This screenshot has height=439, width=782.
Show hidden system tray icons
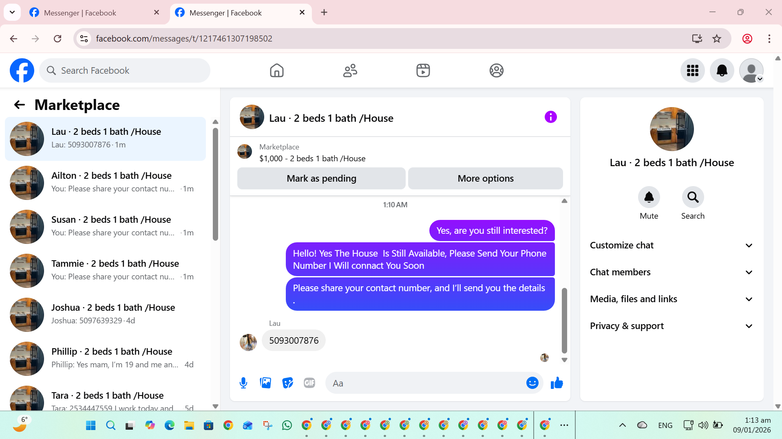tap(623, 426)
